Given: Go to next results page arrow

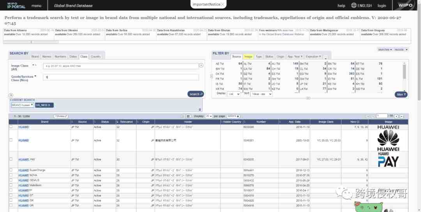Looking at the screenshot, I should (396, 116).
